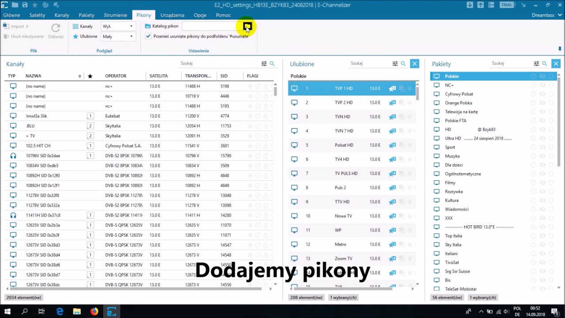Viewport: 565px width, 318px height.
Task: Sort channels by NAZWA column
Action: [x=33, y=76]
